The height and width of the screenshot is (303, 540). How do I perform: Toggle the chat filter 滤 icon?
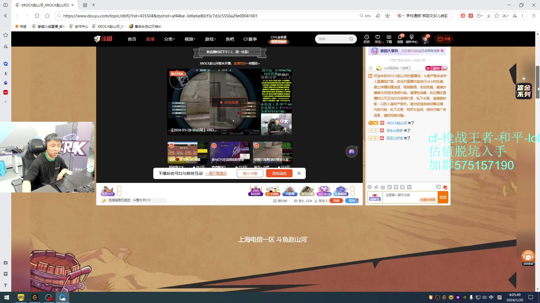pyautogui.click(x=438, y=187)
